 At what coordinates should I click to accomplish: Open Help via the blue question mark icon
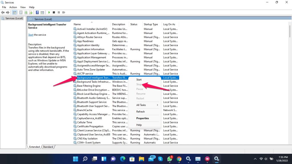[x=37, y=13]
